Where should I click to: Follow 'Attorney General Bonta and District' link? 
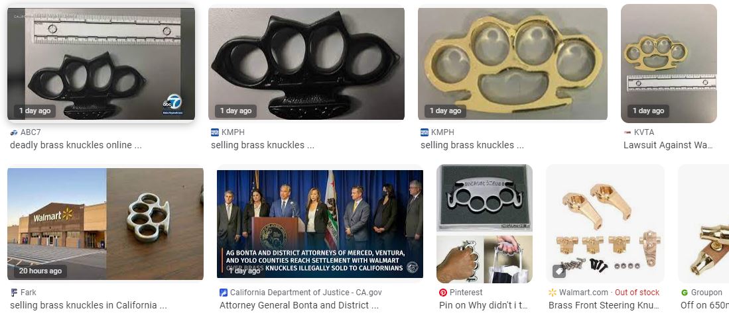point(299,305)
